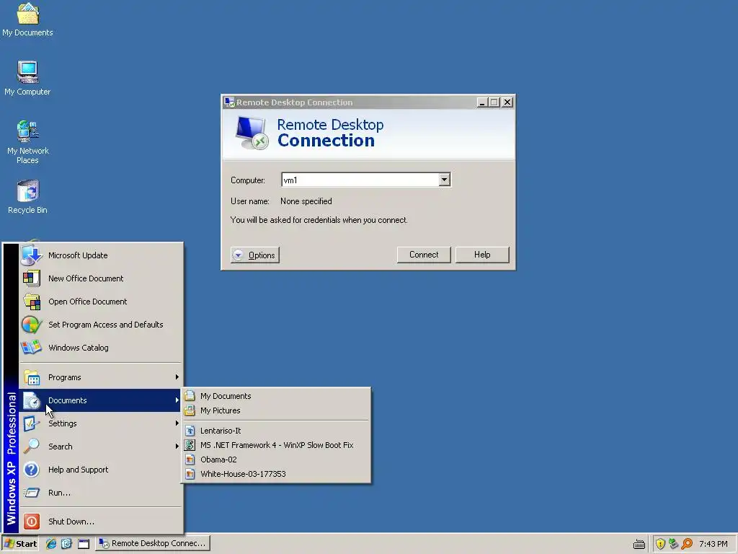Choose Shut Down... in Start menu

click(x=101, y=522)
